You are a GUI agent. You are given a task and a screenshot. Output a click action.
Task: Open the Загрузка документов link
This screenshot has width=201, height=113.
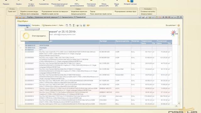pos(78,14)
